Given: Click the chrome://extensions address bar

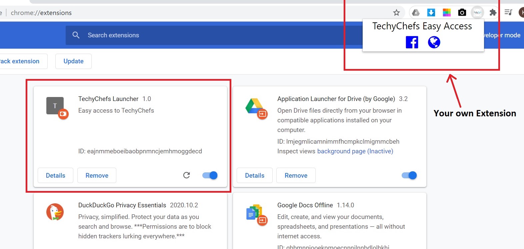Looking at the screenshot, I should (x=200, y=13).
